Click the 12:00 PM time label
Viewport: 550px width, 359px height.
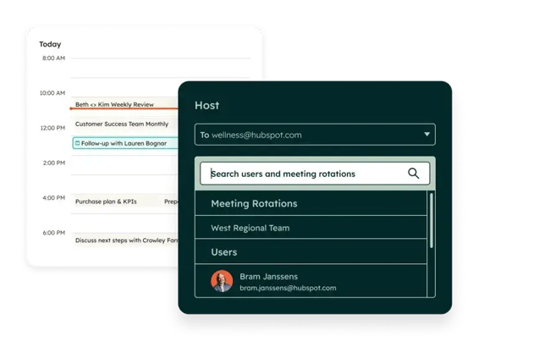(x=52, y=128)
